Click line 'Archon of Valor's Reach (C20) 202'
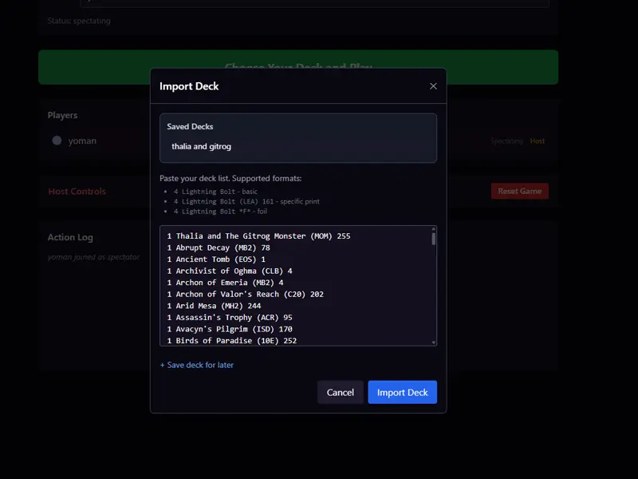 click(x=246, y=294)
